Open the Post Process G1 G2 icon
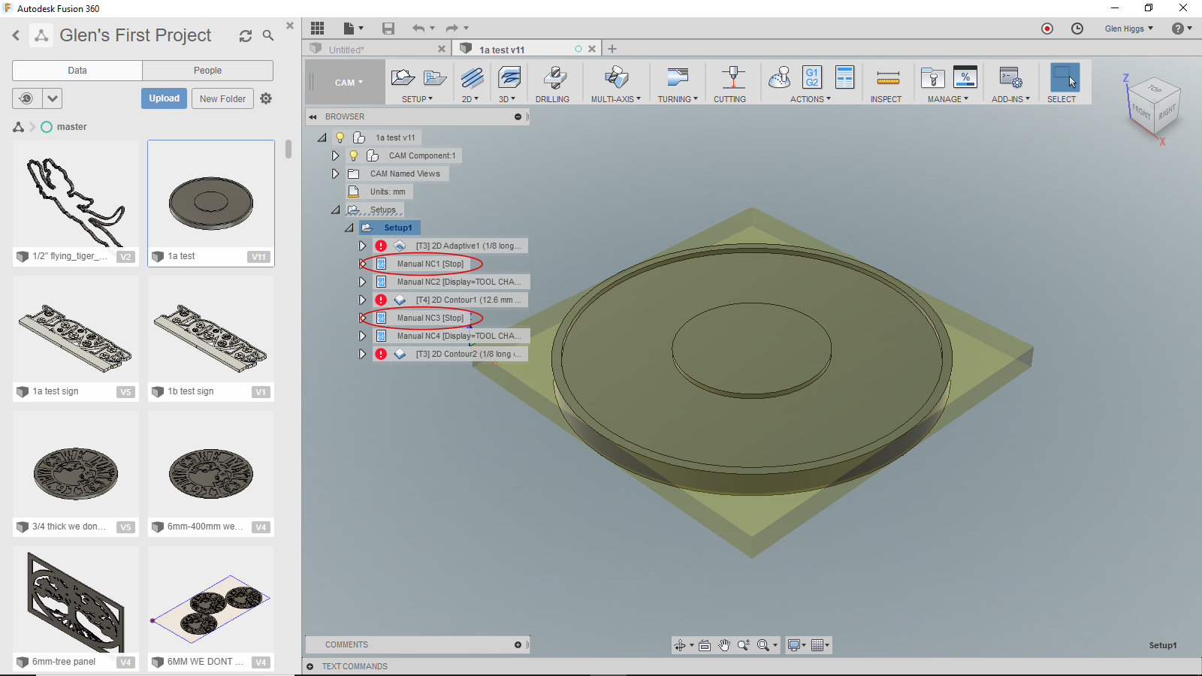This screenshot has width=1202, height=676. 812,77
